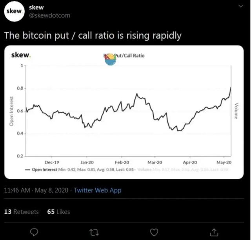Image resolution: width=251 pixels, height=240 pixels.
Task: Click the skew. logo inside the chart
Action: pos(22,55)
